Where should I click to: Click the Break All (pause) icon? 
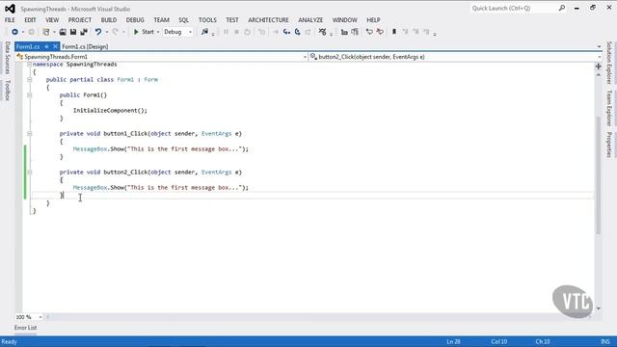(x=226, y=32)
